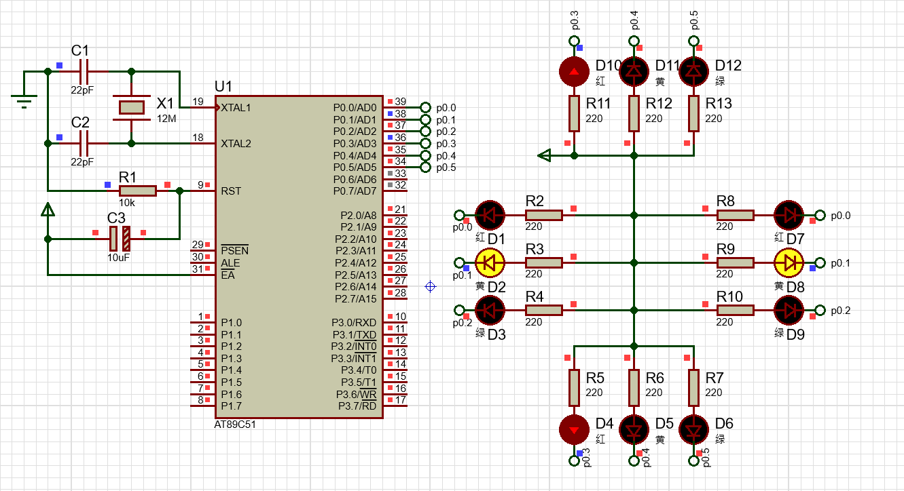Click the XTAL2 pin label
Screen dimensions: 904x491
236,144
